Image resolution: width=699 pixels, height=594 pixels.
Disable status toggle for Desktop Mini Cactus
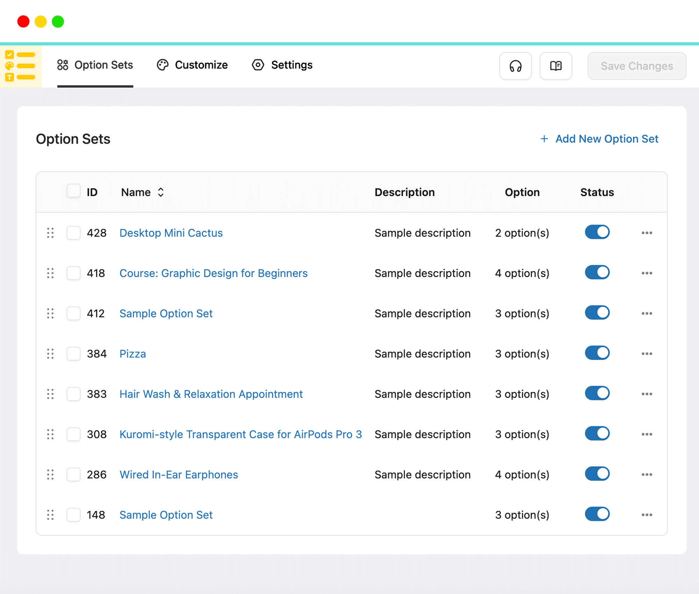(x=597, y=232)
